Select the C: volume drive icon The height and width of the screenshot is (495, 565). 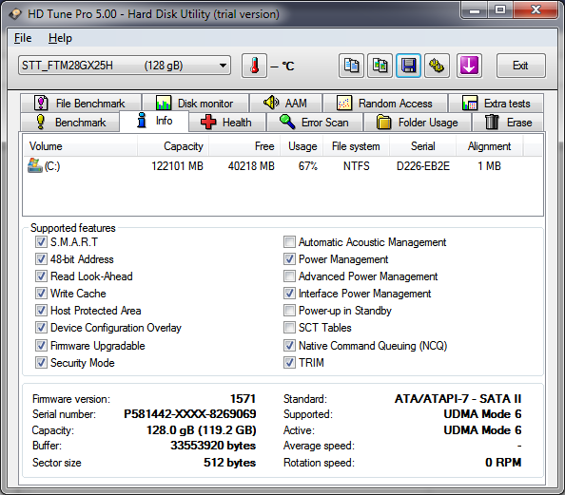[35, 165]
